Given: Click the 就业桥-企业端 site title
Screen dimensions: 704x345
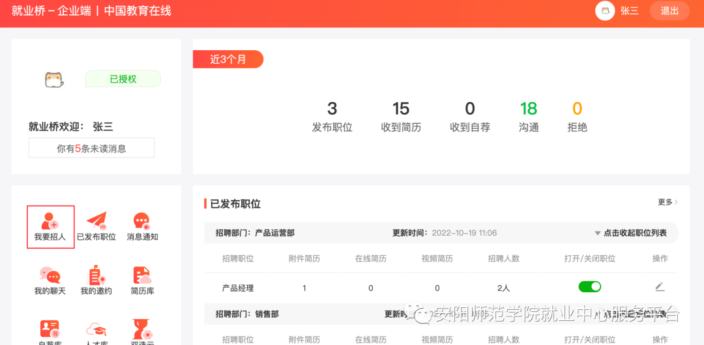Looking at the screenshot, I should click(x=51, y=11).
